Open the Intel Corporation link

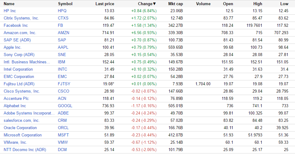(18, 69)
